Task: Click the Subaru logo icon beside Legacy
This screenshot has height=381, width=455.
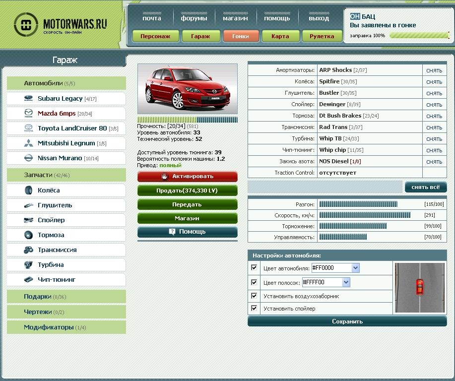Action: click(28, 98)
